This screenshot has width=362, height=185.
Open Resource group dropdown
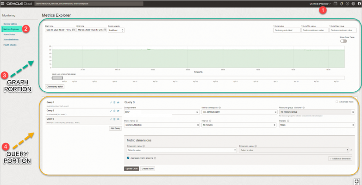point(317,112)
